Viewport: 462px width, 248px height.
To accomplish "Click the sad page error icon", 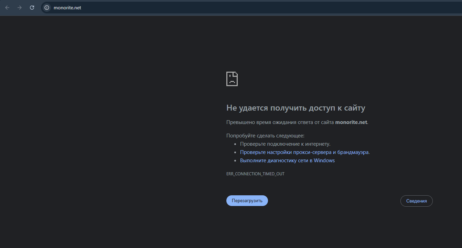I will [232, 79].
